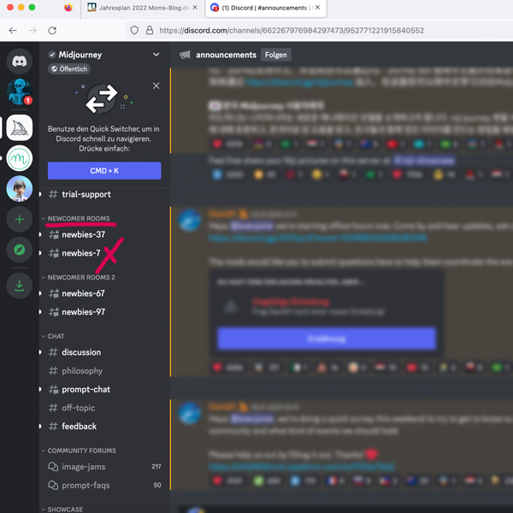Click the Folgen follow button
Screen dimensions: 513x513
tap(276, 55)
